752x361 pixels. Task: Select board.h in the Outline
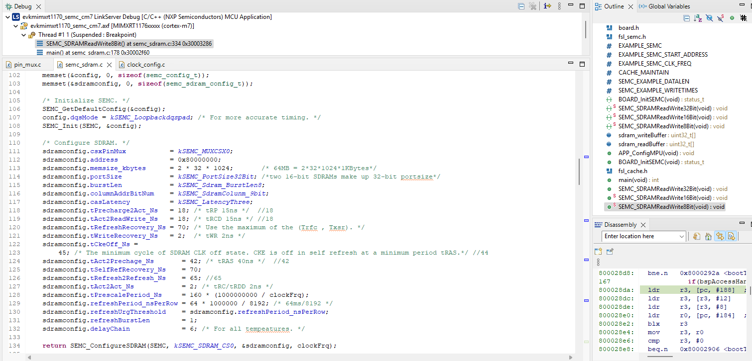pyautogui.click(x=628, y=28)
